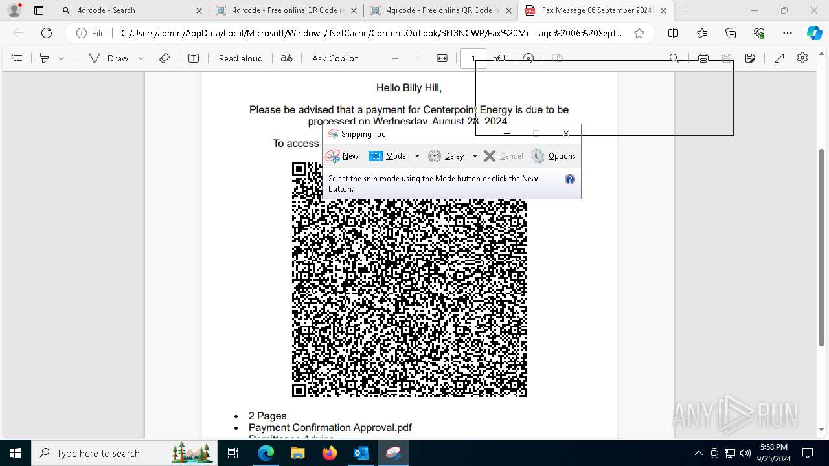Refresh the page

coord(47,33)
